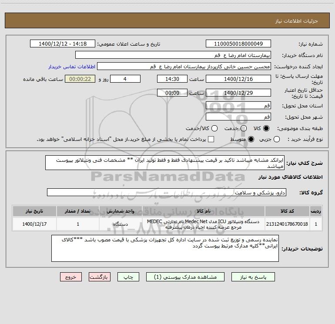
Task: Click the نام کالا column header
Action: coord(204,211)
